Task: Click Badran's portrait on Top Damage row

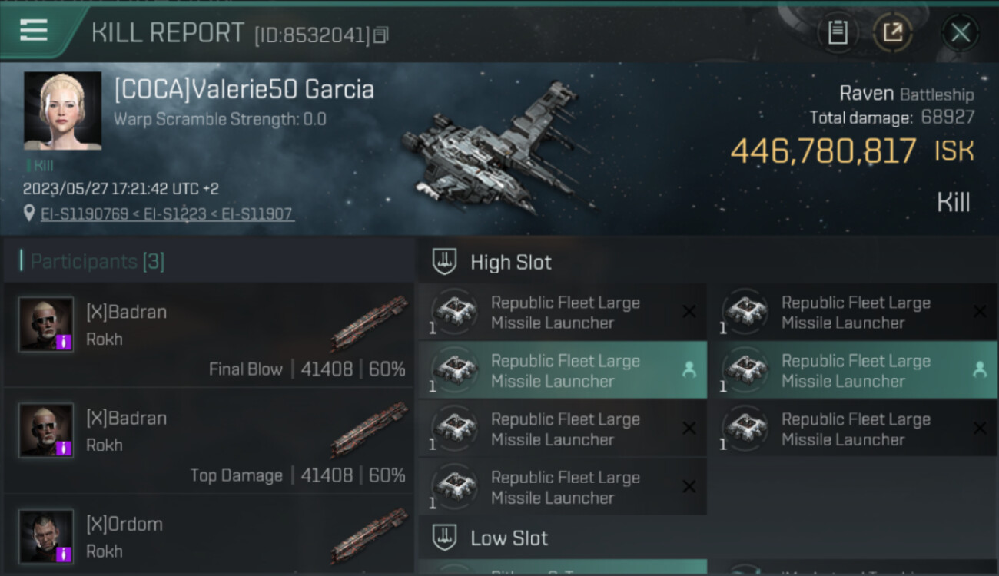Action: [x=46, y=430]
